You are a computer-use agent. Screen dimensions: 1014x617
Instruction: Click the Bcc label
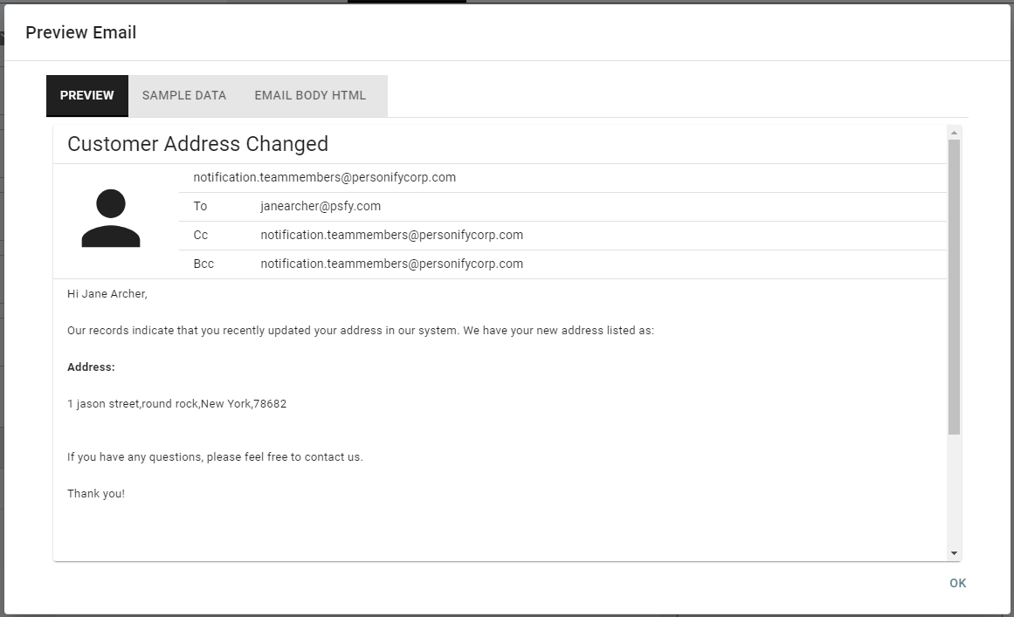(x=203, y=264)
